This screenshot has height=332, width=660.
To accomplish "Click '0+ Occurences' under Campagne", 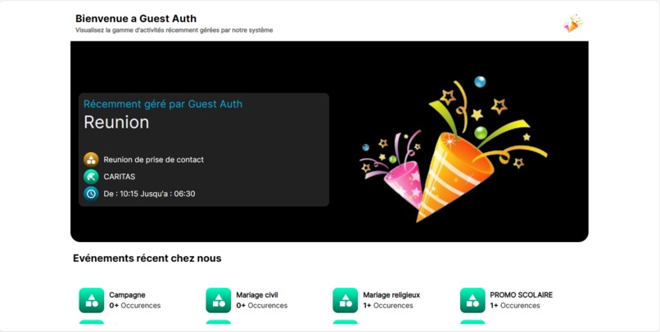I will pos(134,306).
